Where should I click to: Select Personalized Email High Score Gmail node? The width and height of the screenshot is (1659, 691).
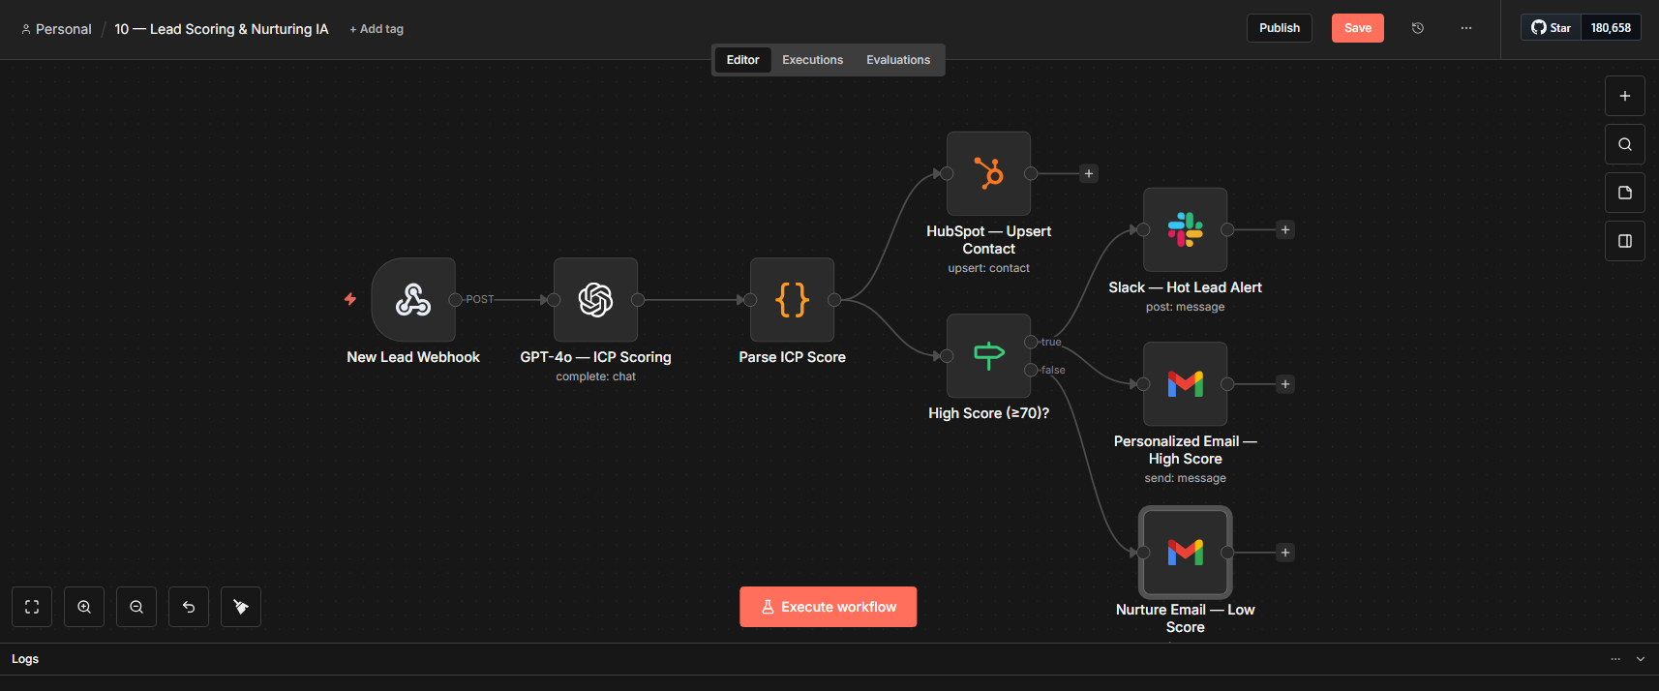pyautogui.click(x=1185, y=383)
